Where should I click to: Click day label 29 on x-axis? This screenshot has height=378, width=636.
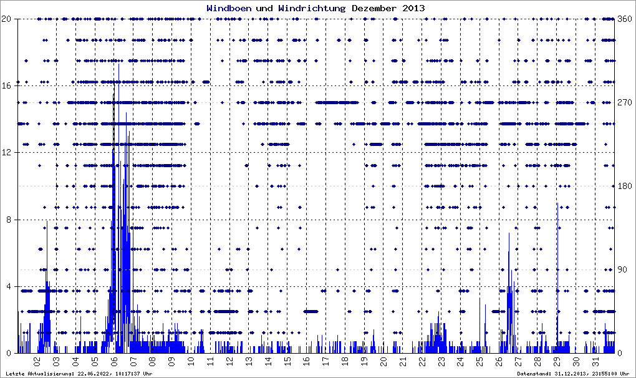pyautogui.click(x=557, y=361)
